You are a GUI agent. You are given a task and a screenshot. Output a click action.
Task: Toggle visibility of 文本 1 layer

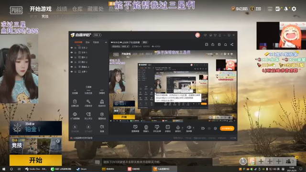coord(72,53)
